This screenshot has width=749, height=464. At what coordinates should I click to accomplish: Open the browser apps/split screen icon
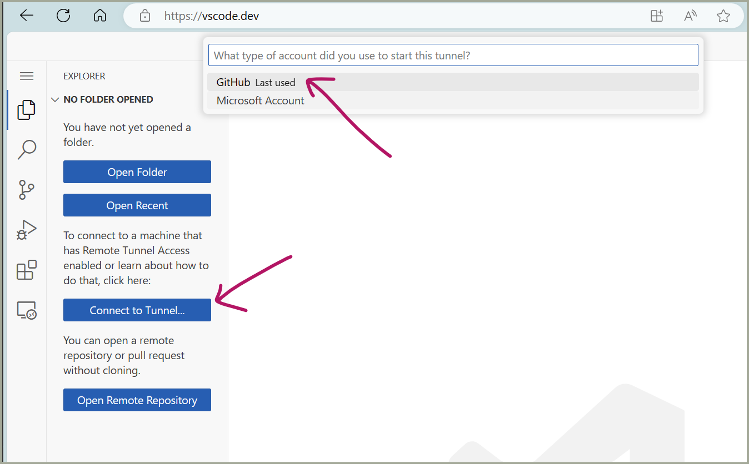[657, 16]
